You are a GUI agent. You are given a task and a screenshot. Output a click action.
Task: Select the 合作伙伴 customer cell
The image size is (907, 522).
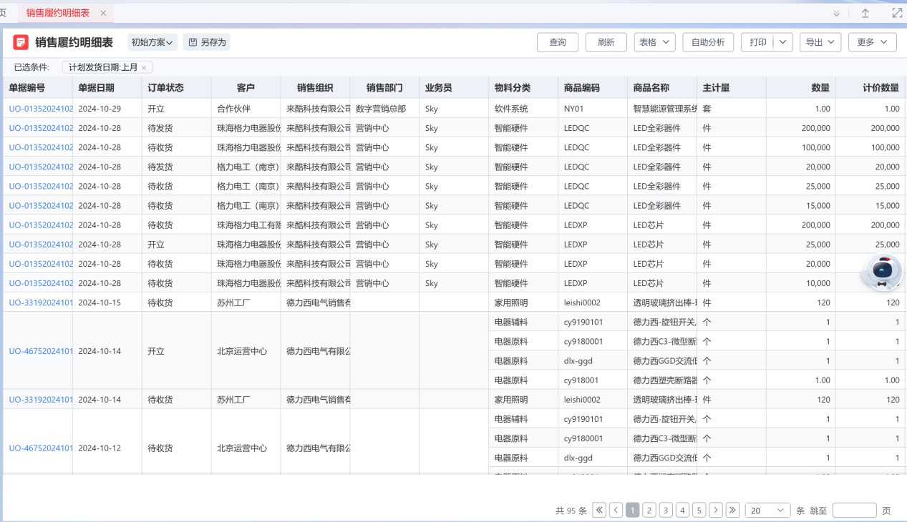(x=246, y=109)
